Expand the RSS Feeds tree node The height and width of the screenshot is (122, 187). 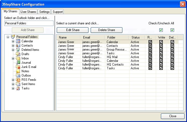(13, 80)
